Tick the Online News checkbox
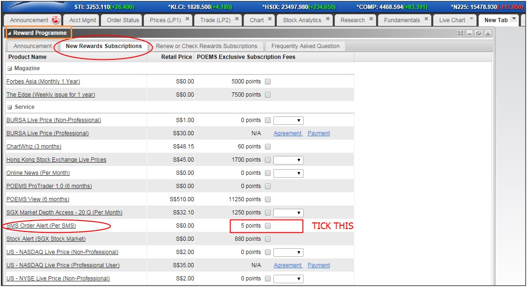 (x=268, y=173)
